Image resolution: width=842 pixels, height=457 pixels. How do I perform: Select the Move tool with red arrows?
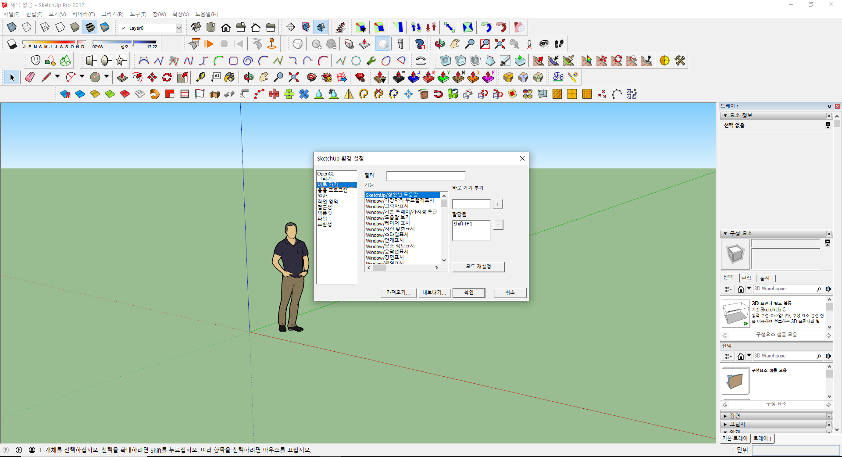pos(152,78)
